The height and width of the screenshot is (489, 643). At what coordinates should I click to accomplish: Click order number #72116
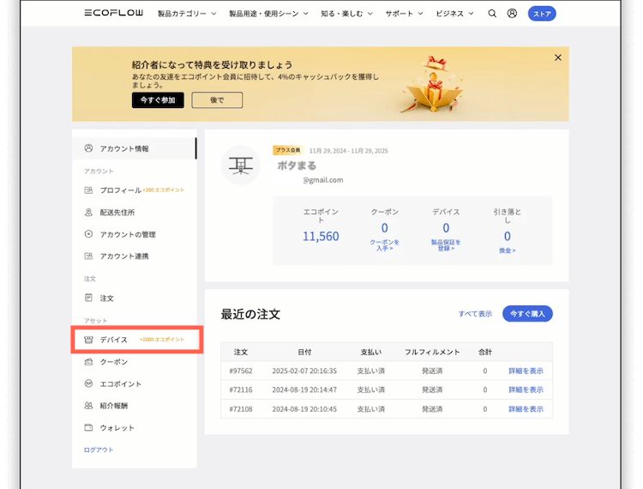(241, 389)
